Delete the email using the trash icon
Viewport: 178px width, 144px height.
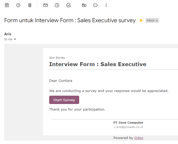[x=30, y=5]
